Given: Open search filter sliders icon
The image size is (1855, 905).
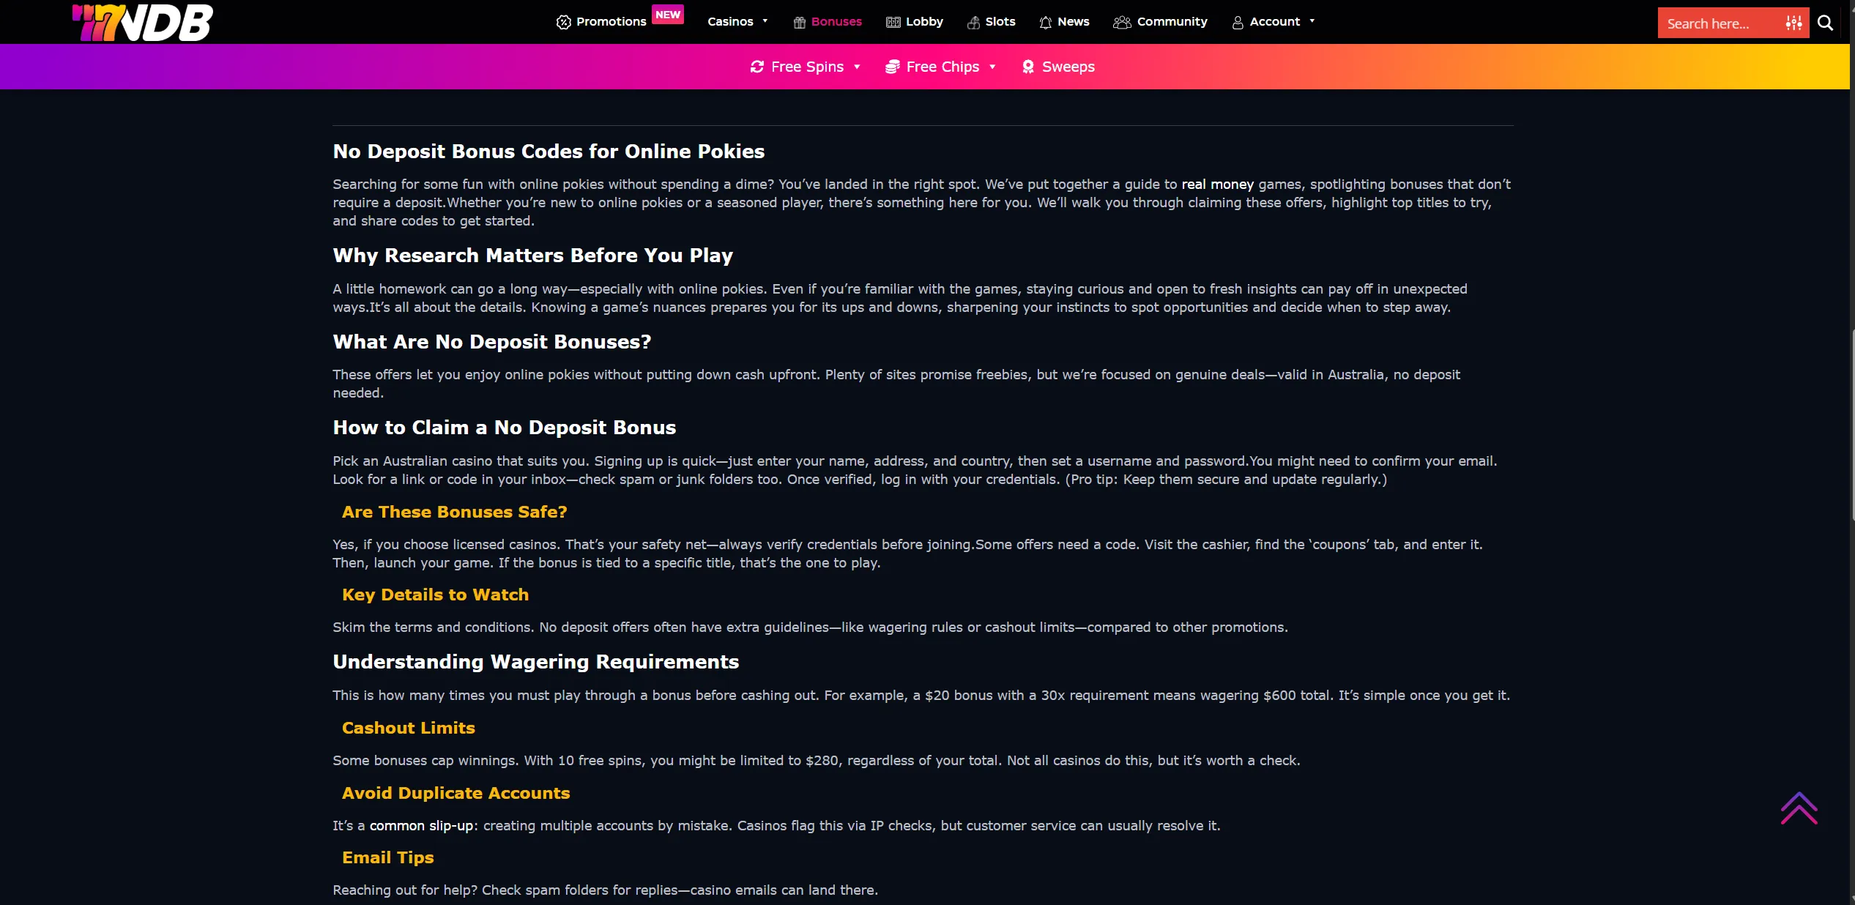Looking at the screenshot, I should coord(1793,23).
